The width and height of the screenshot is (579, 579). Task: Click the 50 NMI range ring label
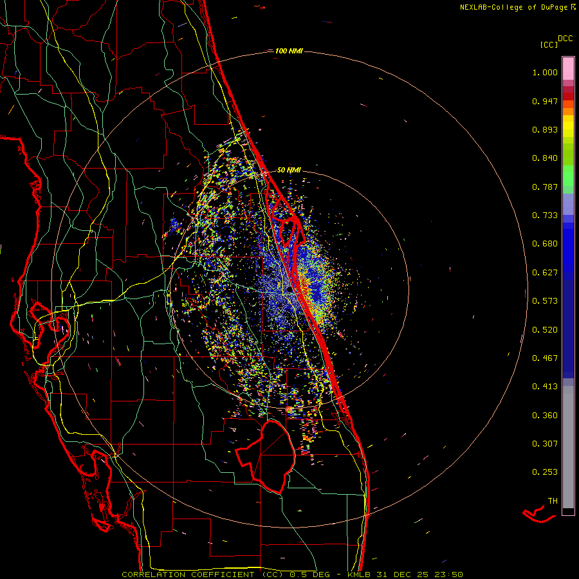coord(289,170)
